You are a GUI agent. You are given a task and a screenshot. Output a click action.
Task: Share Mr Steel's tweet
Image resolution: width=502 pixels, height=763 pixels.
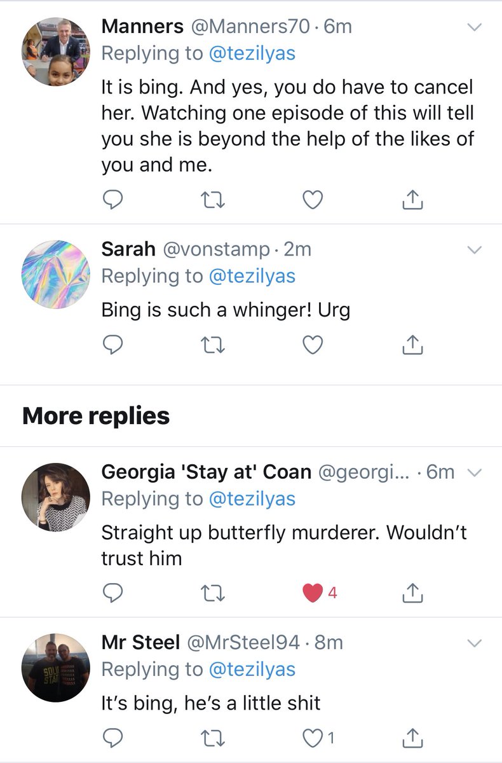(x=413, y=738)
